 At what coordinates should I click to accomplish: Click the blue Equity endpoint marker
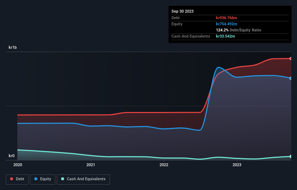pyautogui.click(x=291, y=78)
